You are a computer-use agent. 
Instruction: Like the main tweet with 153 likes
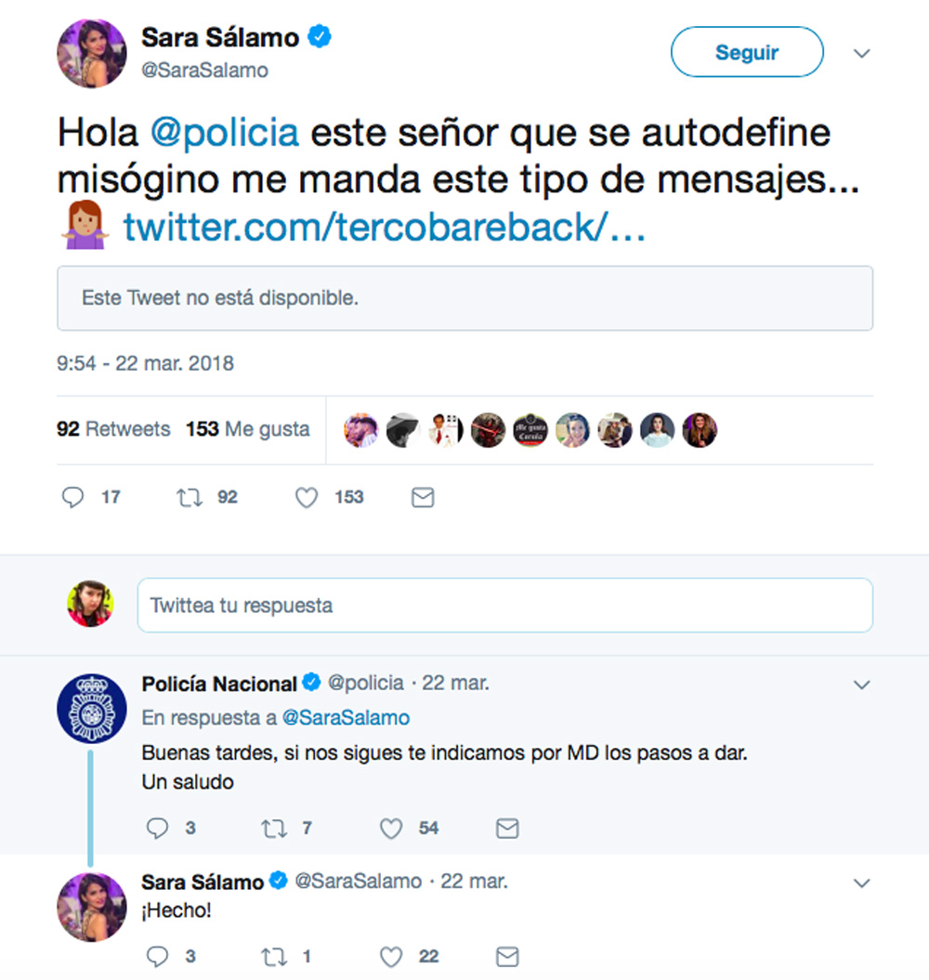coord(307,498)
